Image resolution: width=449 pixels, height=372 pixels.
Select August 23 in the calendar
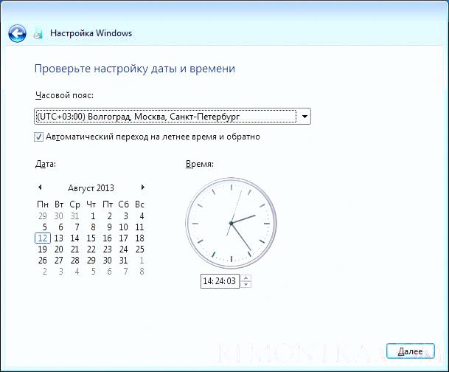[108, 249]
